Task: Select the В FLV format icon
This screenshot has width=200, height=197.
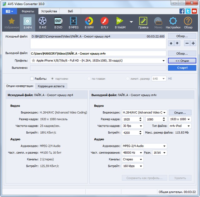Action: pos(104,23)
